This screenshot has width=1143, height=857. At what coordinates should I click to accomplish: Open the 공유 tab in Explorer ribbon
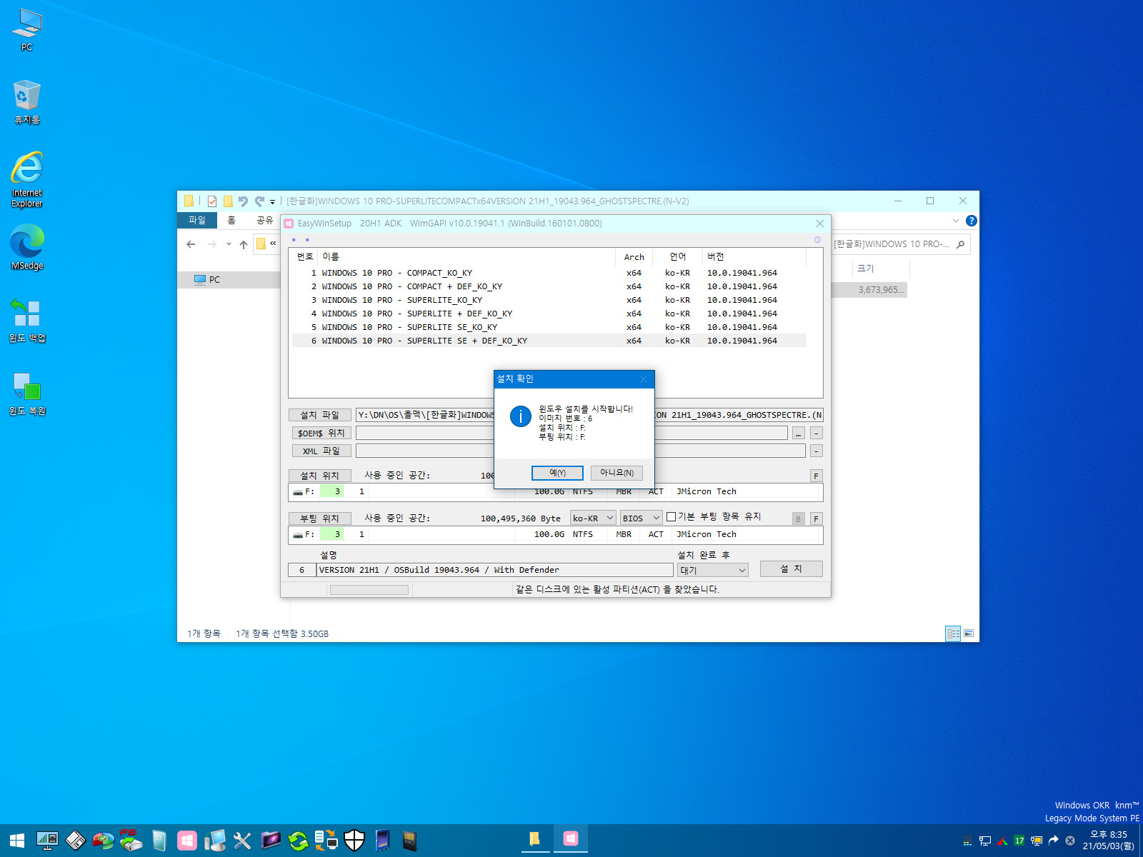[265, 220]
